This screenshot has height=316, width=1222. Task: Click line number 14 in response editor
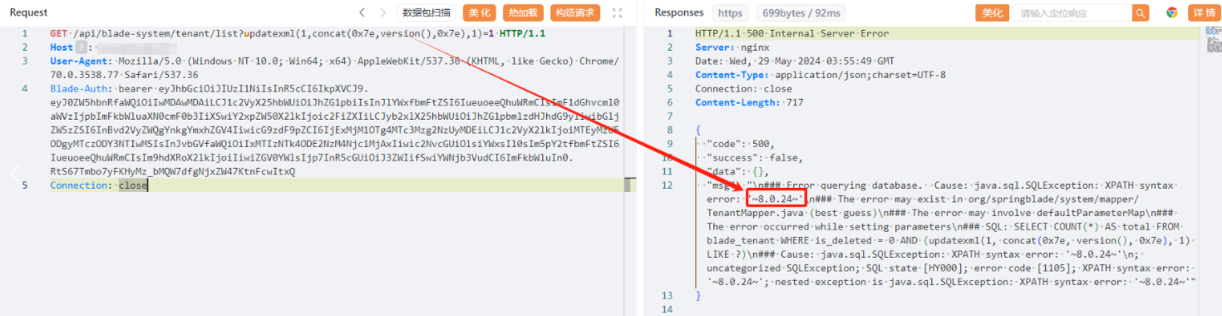[x=667, y=309]
